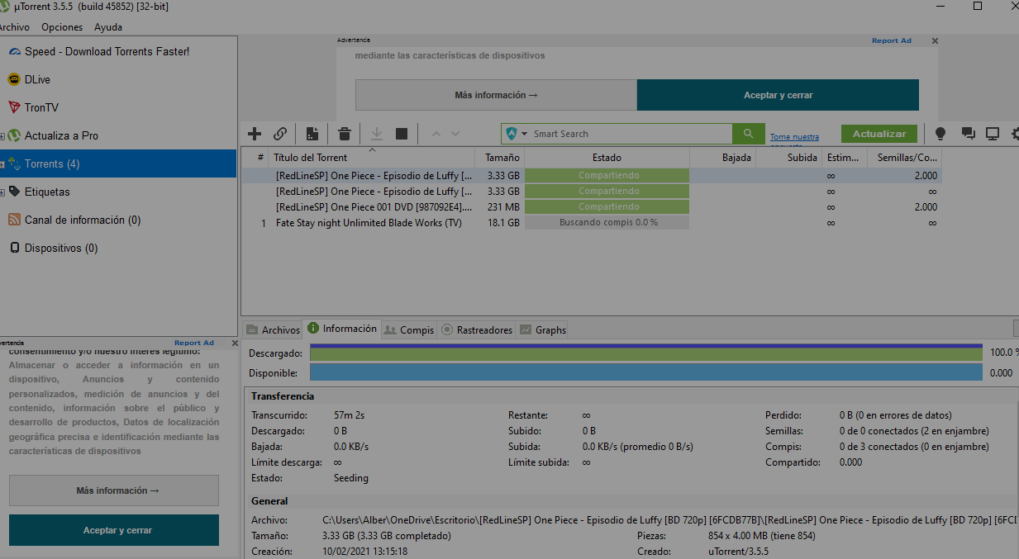Sort by Tamaño column header
1019x559 pixels.
(x=500, y=157)
